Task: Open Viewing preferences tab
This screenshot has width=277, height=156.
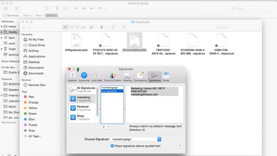Action: 127,77
